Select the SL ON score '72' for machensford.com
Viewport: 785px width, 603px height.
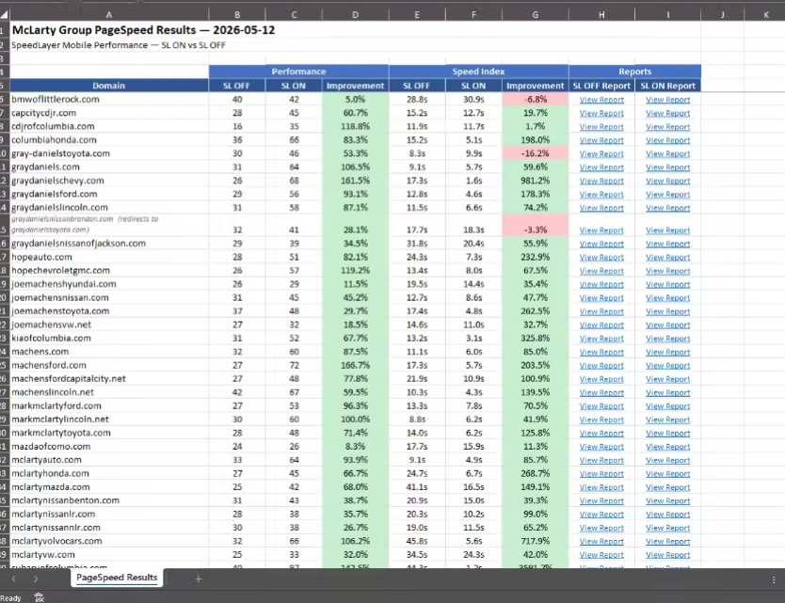pos(294,365)
